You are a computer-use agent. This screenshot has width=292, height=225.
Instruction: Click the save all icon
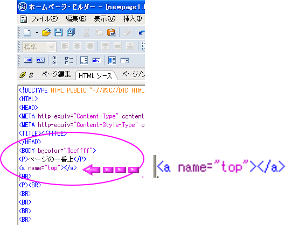coord(71,32)
